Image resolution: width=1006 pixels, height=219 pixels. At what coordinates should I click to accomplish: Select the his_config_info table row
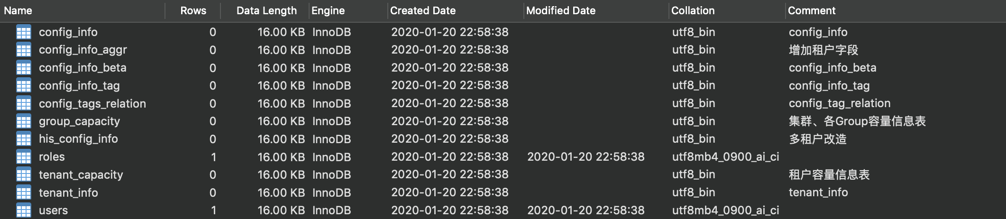coord(78,139)
